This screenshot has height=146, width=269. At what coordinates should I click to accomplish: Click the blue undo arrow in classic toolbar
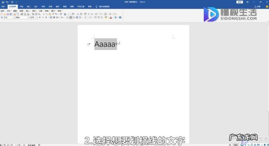click(56, 14)
